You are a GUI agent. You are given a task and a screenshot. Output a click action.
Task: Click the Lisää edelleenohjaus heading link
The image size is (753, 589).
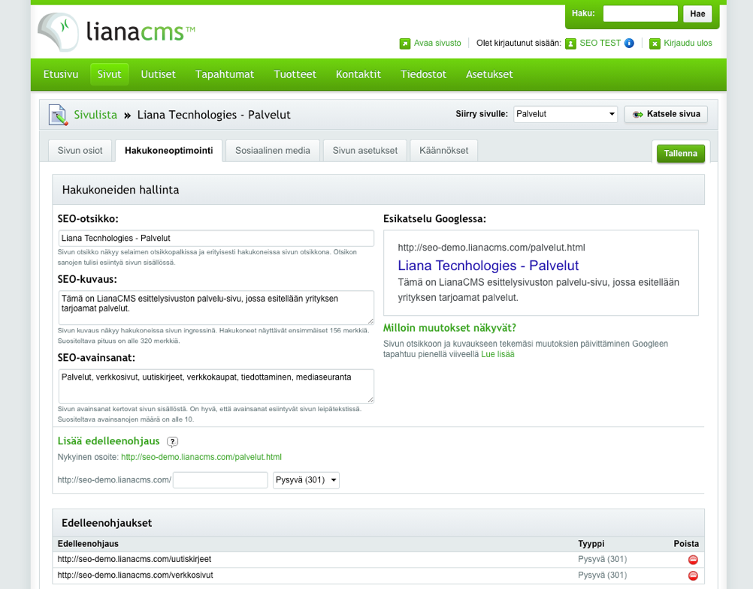(108, 441)
